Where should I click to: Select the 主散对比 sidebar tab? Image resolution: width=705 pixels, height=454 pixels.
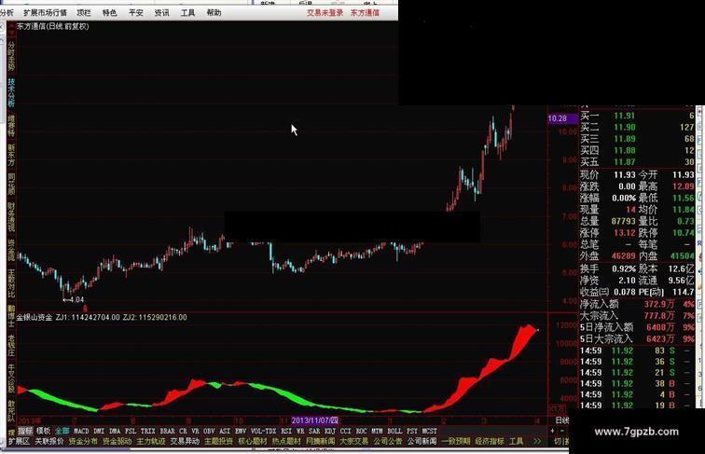pos(11,283)
